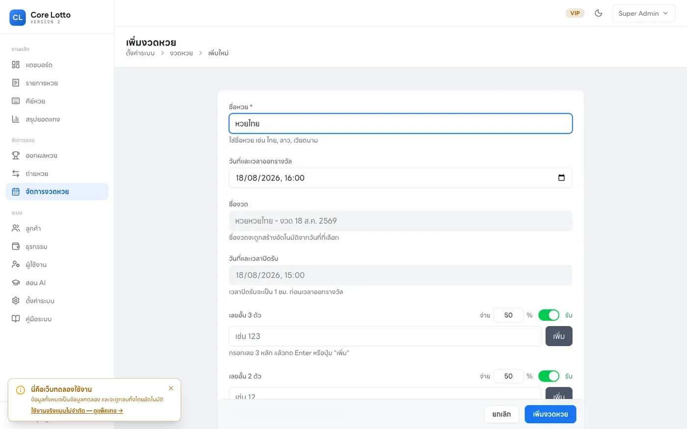Click the ธุรกรรม wallet icon
This screenshot has width=687, height=429.
click(16, 247)
